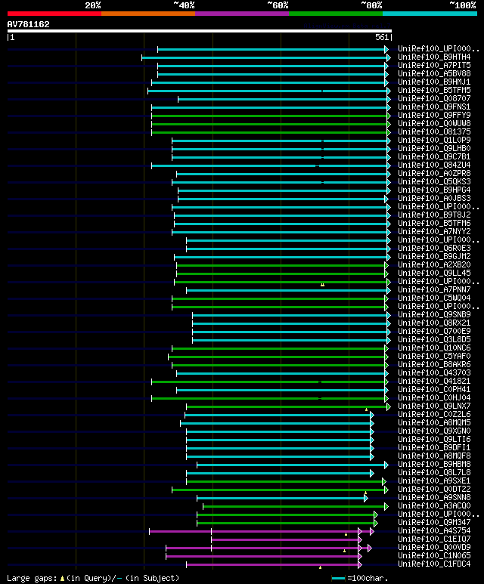The height and width of the screenshot is (584, 484).
Task: Open hit UniRef100_B9GJM2
Action: coord(434,256)
